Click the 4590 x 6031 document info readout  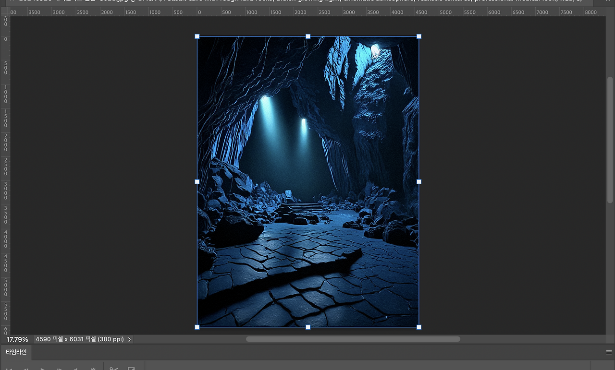[x=79, y=339]
